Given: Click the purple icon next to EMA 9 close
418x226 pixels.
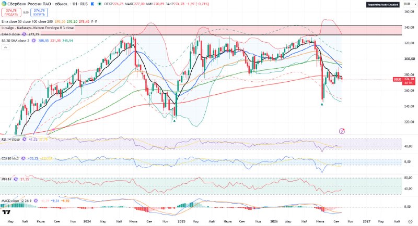Looking at the screenshot, I should (24, 34).
